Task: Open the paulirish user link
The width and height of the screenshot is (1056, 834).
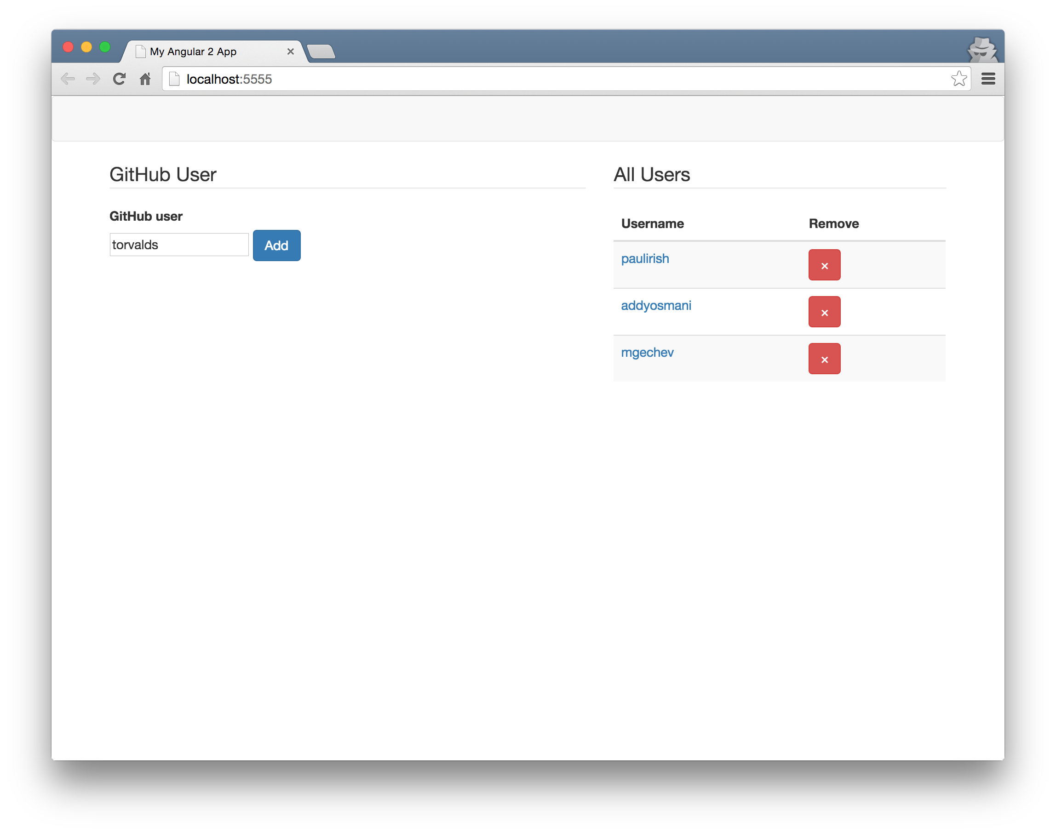Action: click(645, 259)
